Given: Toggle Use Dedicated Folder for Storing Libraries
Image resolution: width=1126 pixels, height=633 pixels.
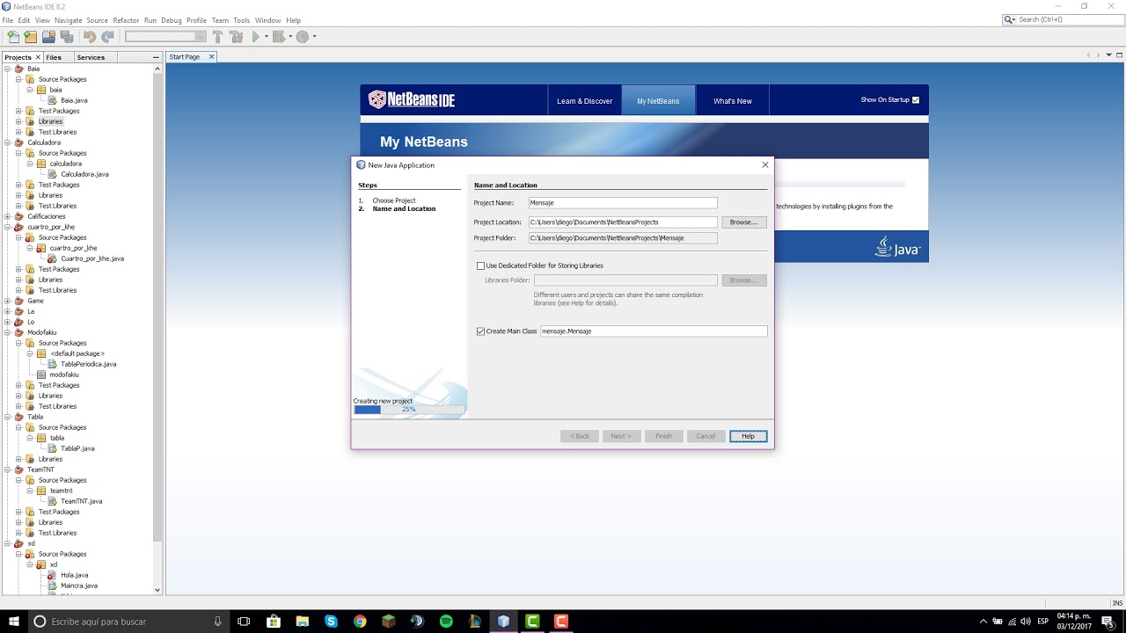Looking at the screenshot, I should click(x=480, y=266).
